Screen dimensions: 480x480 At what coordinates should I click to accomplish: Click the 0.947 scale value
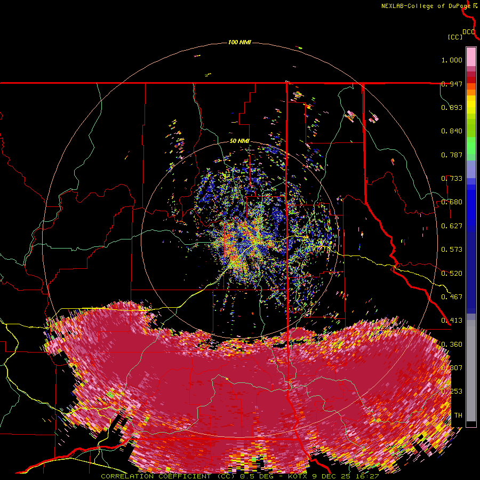(x=452, y=84)
